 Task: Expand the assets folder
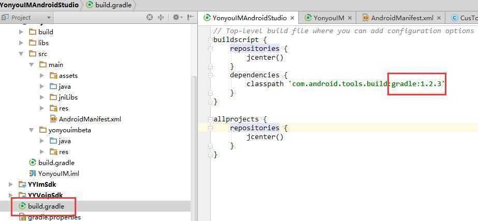click(42, 76)
